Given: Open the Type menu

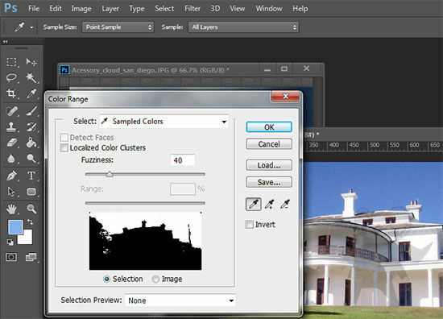Looking at the screenshot, I should pos(136,9).
